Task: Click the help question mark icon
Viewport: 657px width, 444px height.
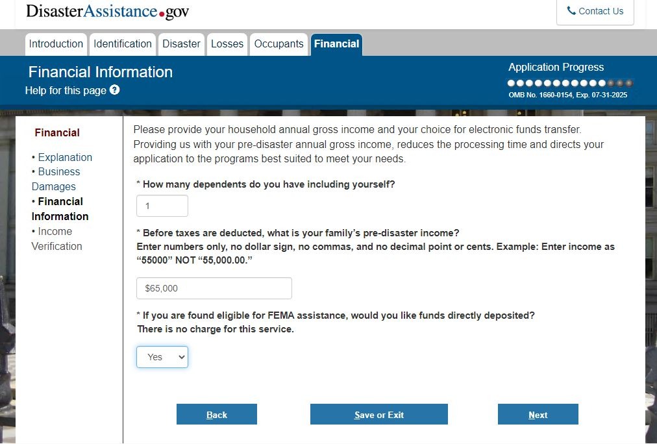Action: [115, 90]
